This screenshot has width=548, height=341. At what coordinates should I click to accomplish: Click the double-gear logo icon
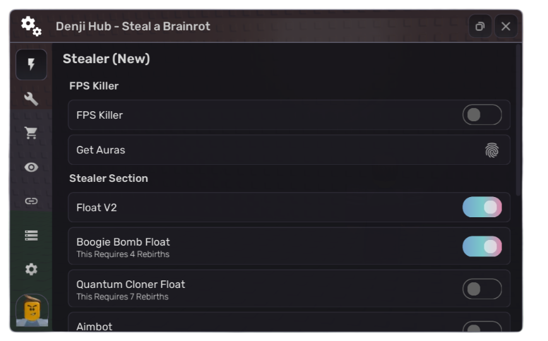[x=31, y=26]
